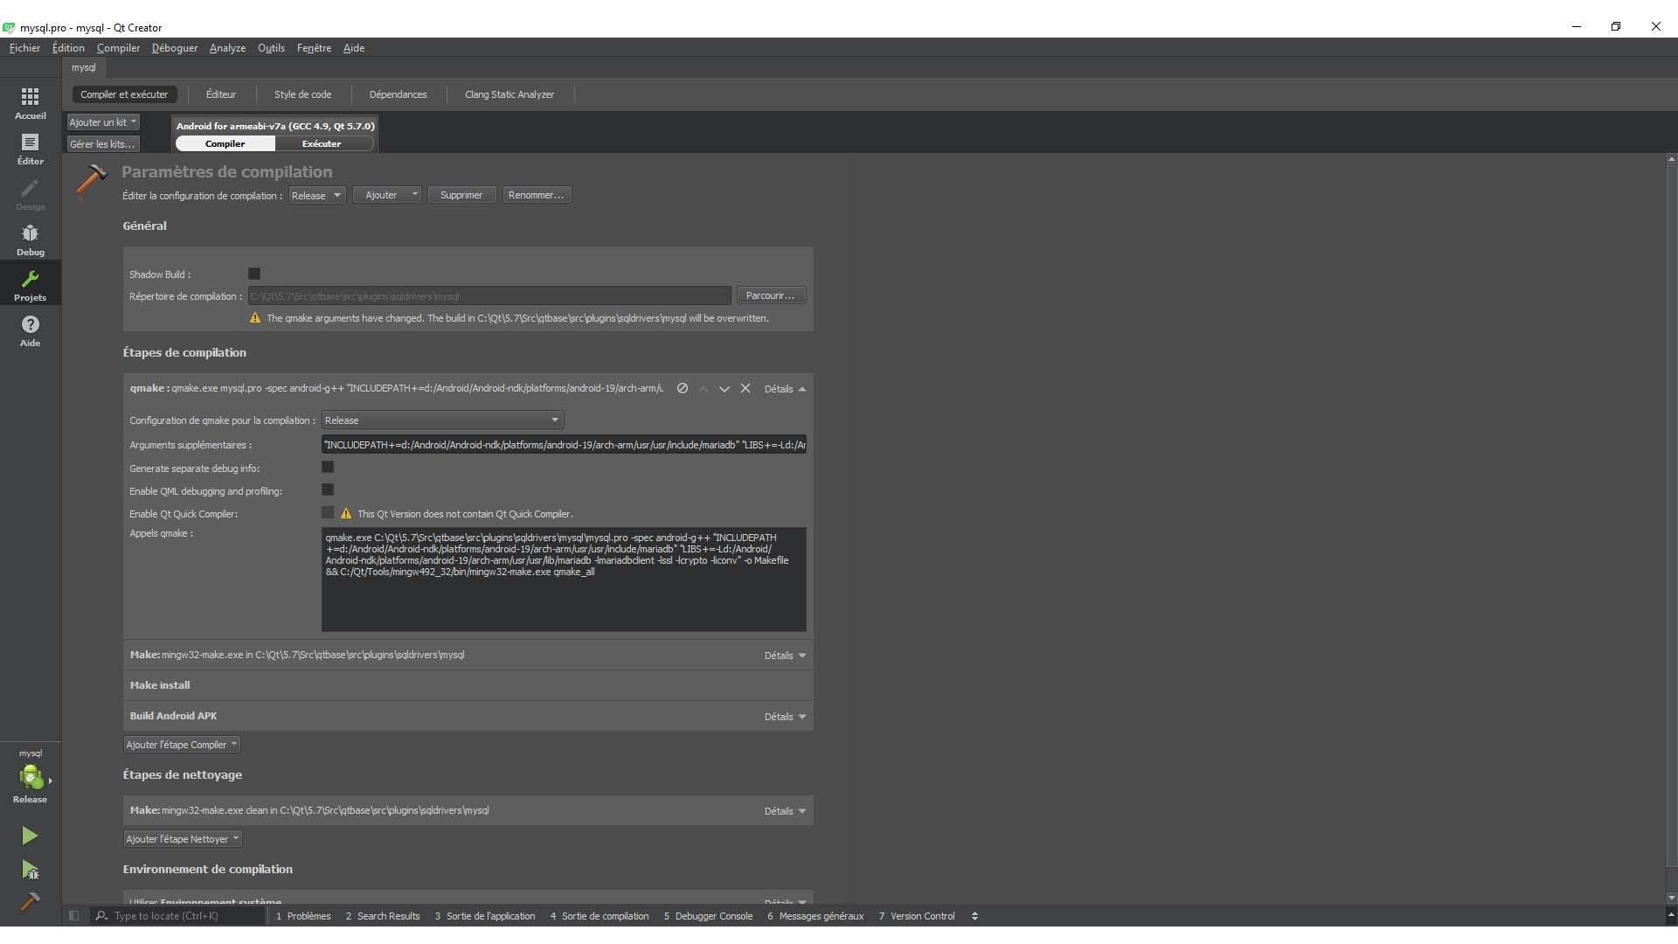The height and width of the screenshot is (944, 1678).
Task: Open the Ajouter configuration dropdown
Action: 387,195
